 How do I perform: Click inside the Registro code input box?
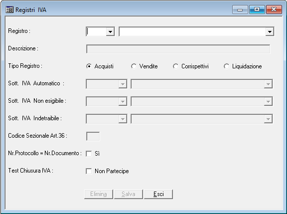(x=96, y=32)
